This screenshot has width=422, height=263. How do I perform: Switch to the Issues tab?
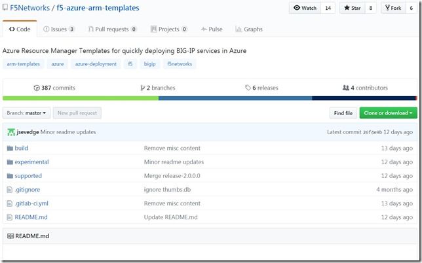[58, 29]
